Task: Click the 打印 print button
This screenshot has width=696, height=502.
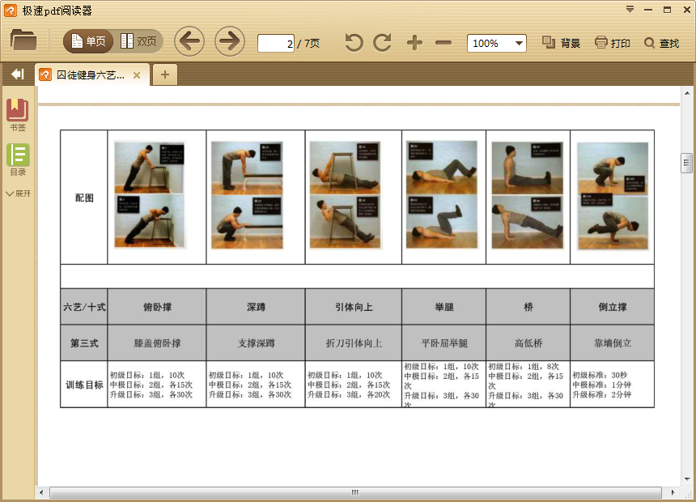Action: click(x=613, y=43)
